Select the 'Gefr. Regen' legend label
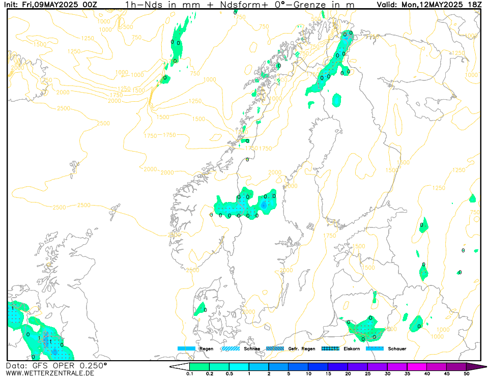 (302, 349)
